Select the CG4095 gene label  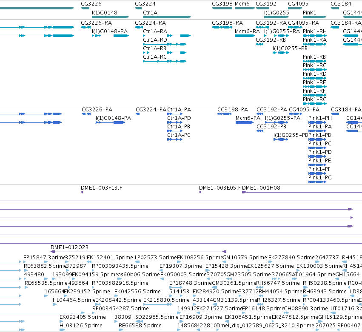tap(298, 4)
